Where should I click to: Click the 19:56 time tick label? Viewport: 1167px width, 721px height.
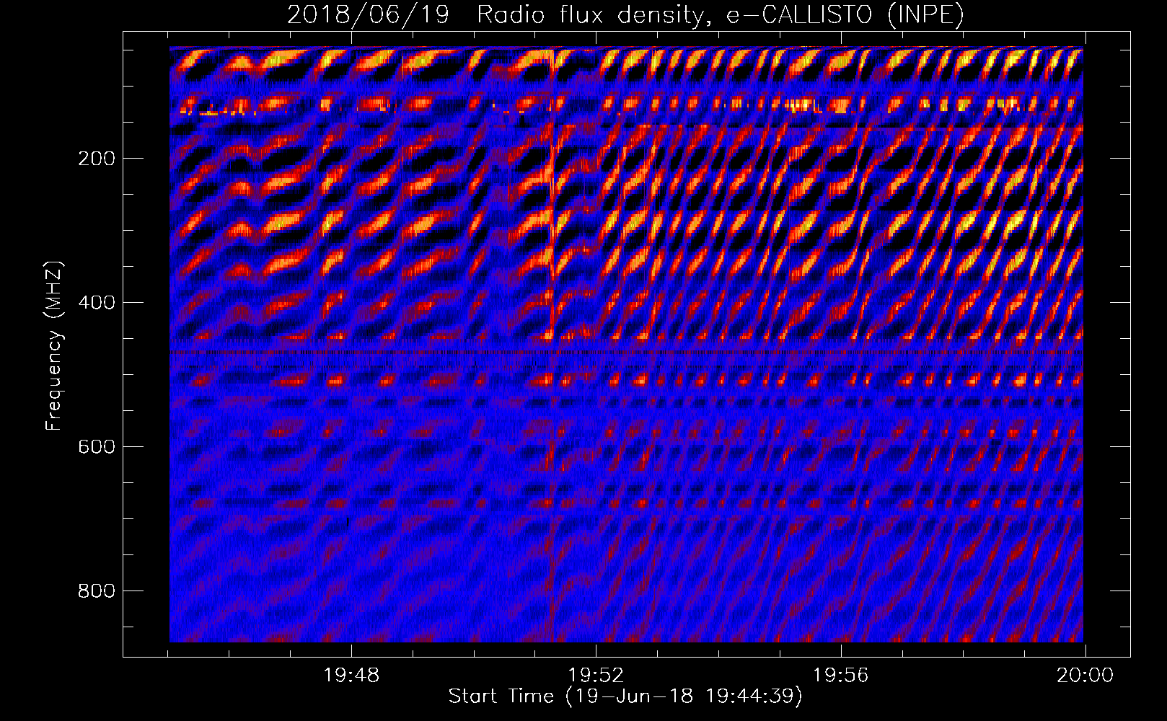[841, 676]
